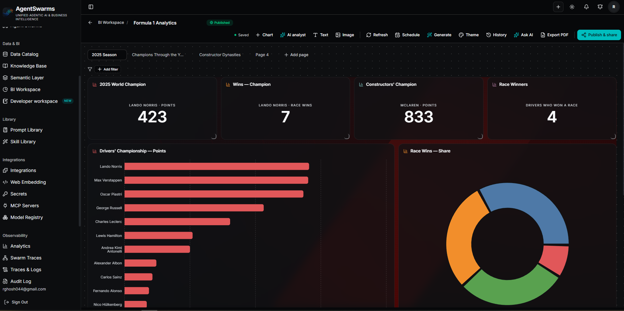The image size is (624, 311).
Task: Go back using the left arrow
Action: coord(90,23)
